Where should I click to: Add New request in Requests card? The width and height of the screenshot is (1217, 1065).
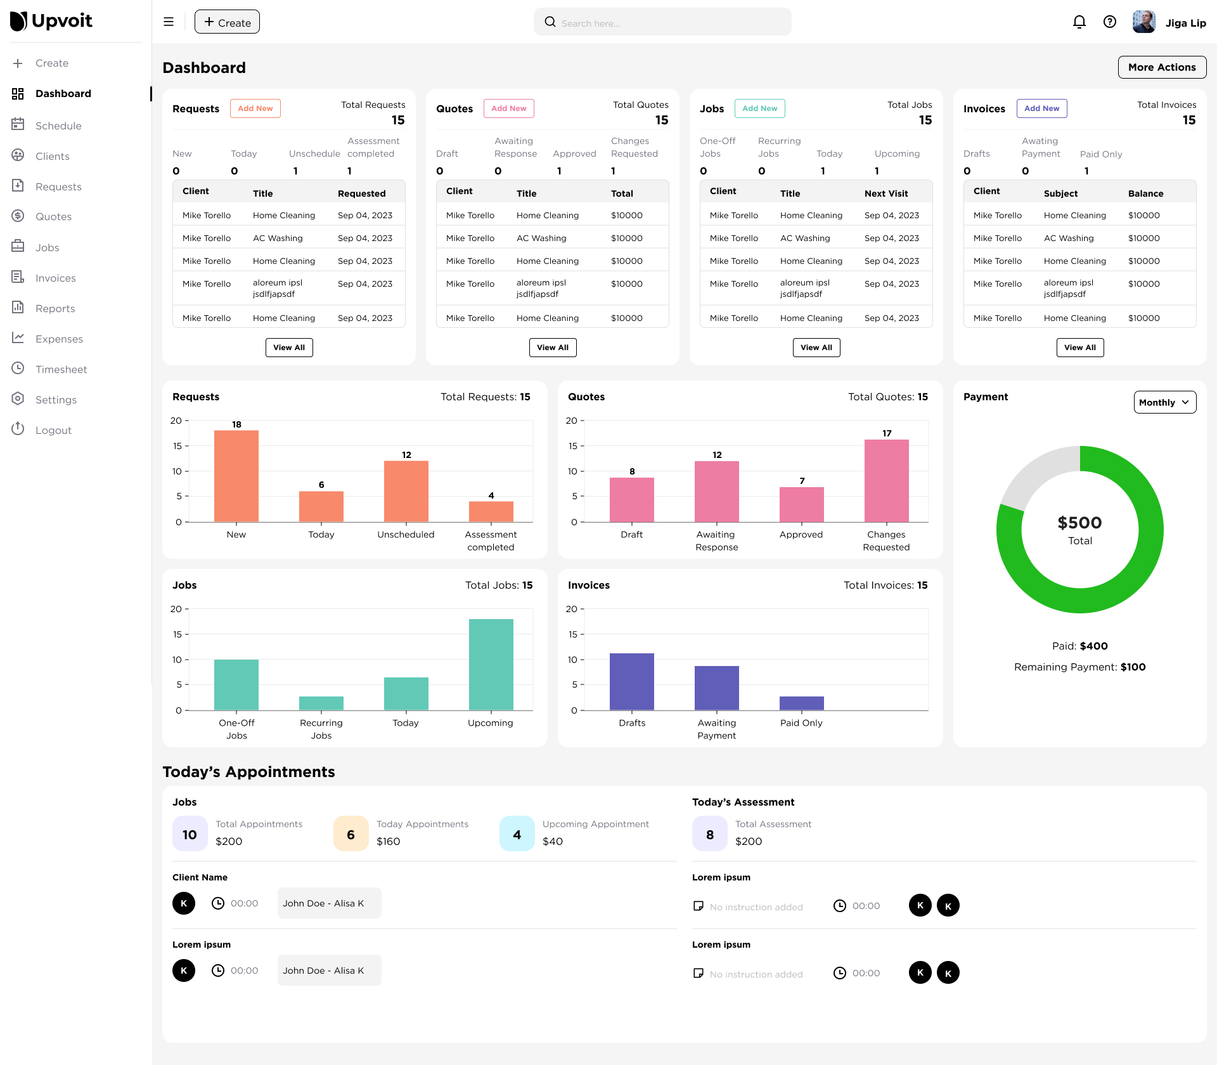coord(255,108)
